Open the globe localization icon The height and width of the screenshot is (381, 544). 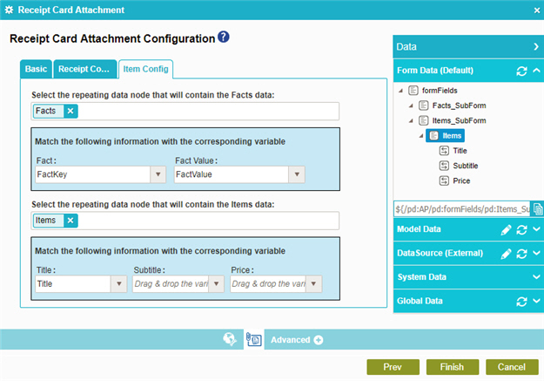pos(229,338)
